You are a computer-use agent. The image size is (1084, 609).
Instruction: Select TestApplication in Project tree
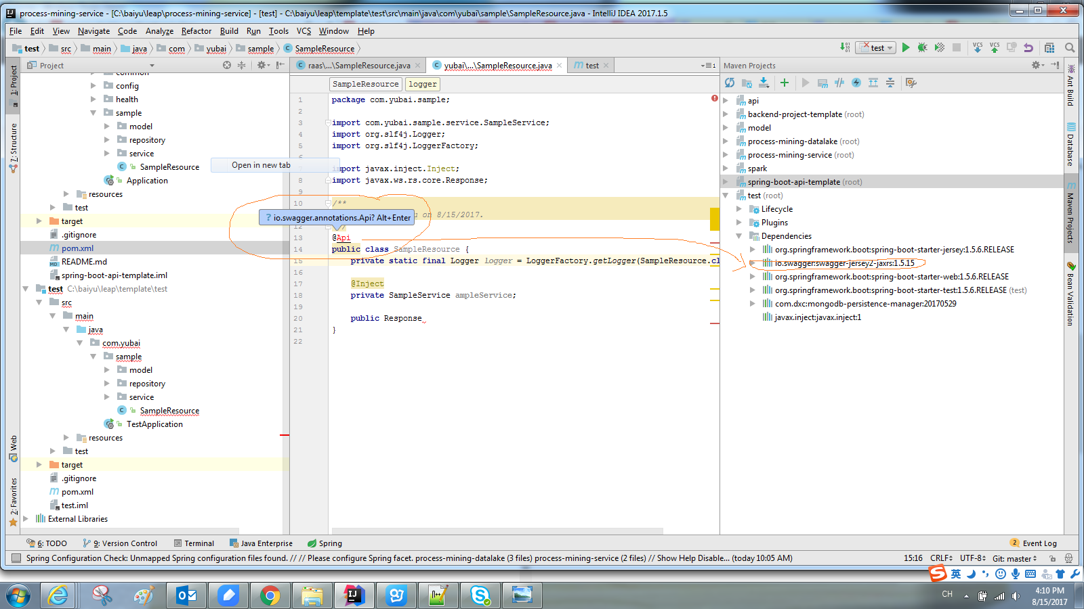(x=154, y=424)
